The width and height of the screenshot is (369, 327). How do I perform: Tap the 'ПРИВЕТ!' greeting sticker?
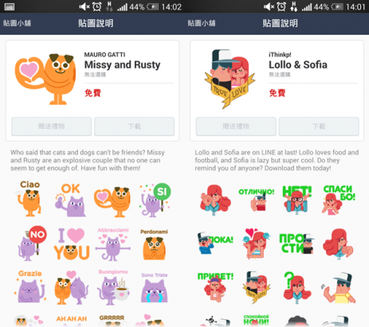215,287
